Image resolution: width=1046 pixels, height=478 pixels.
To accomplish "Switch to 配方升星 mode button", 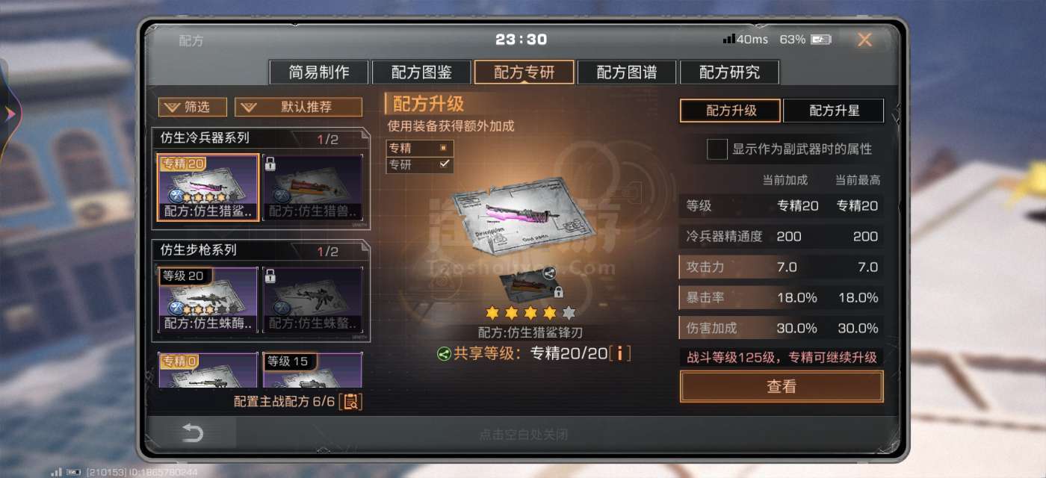I will point(834,111).
